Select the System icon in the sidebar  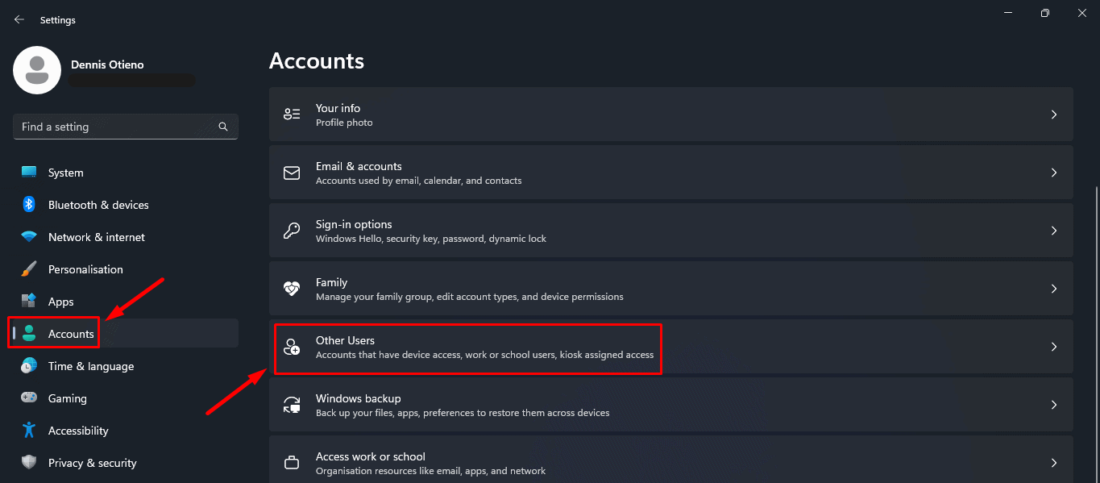point(29,172)
